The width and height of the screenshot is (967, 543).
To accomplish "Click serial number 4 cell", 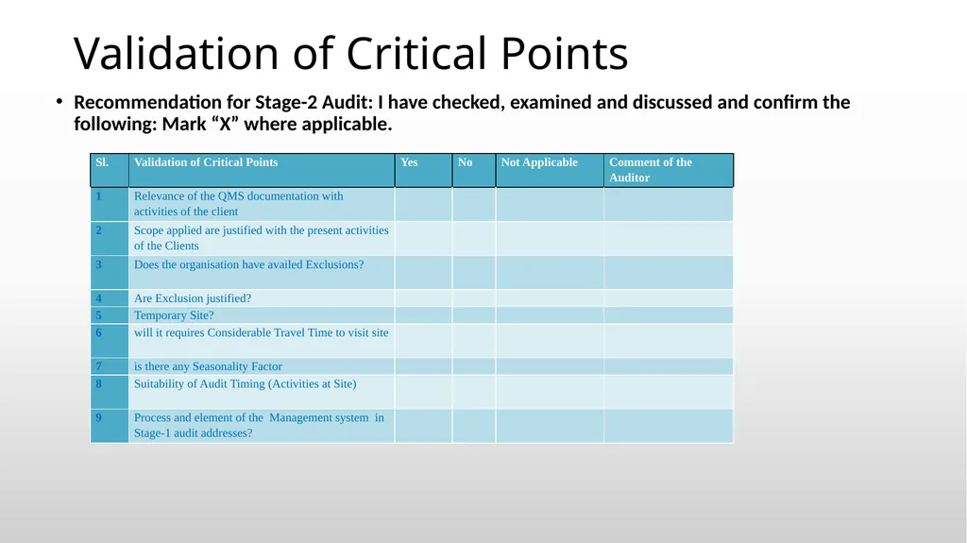I will pos(110,298).
